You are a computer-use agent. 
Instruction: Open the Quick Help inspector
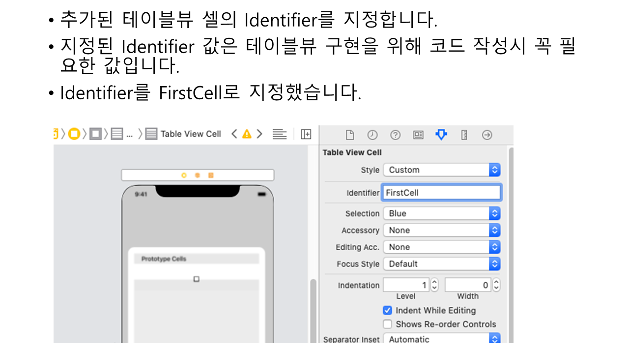point(395,135)
